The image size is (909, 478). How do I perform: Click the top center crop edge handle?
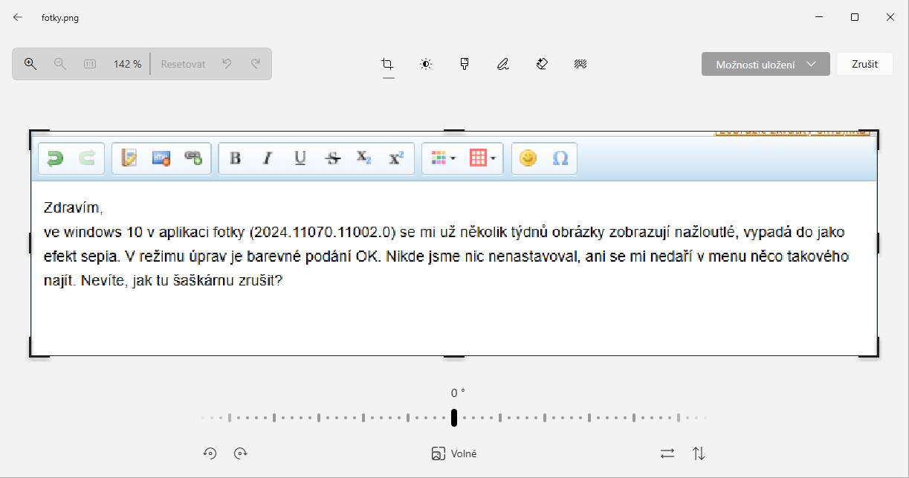[x=454, y=131]
